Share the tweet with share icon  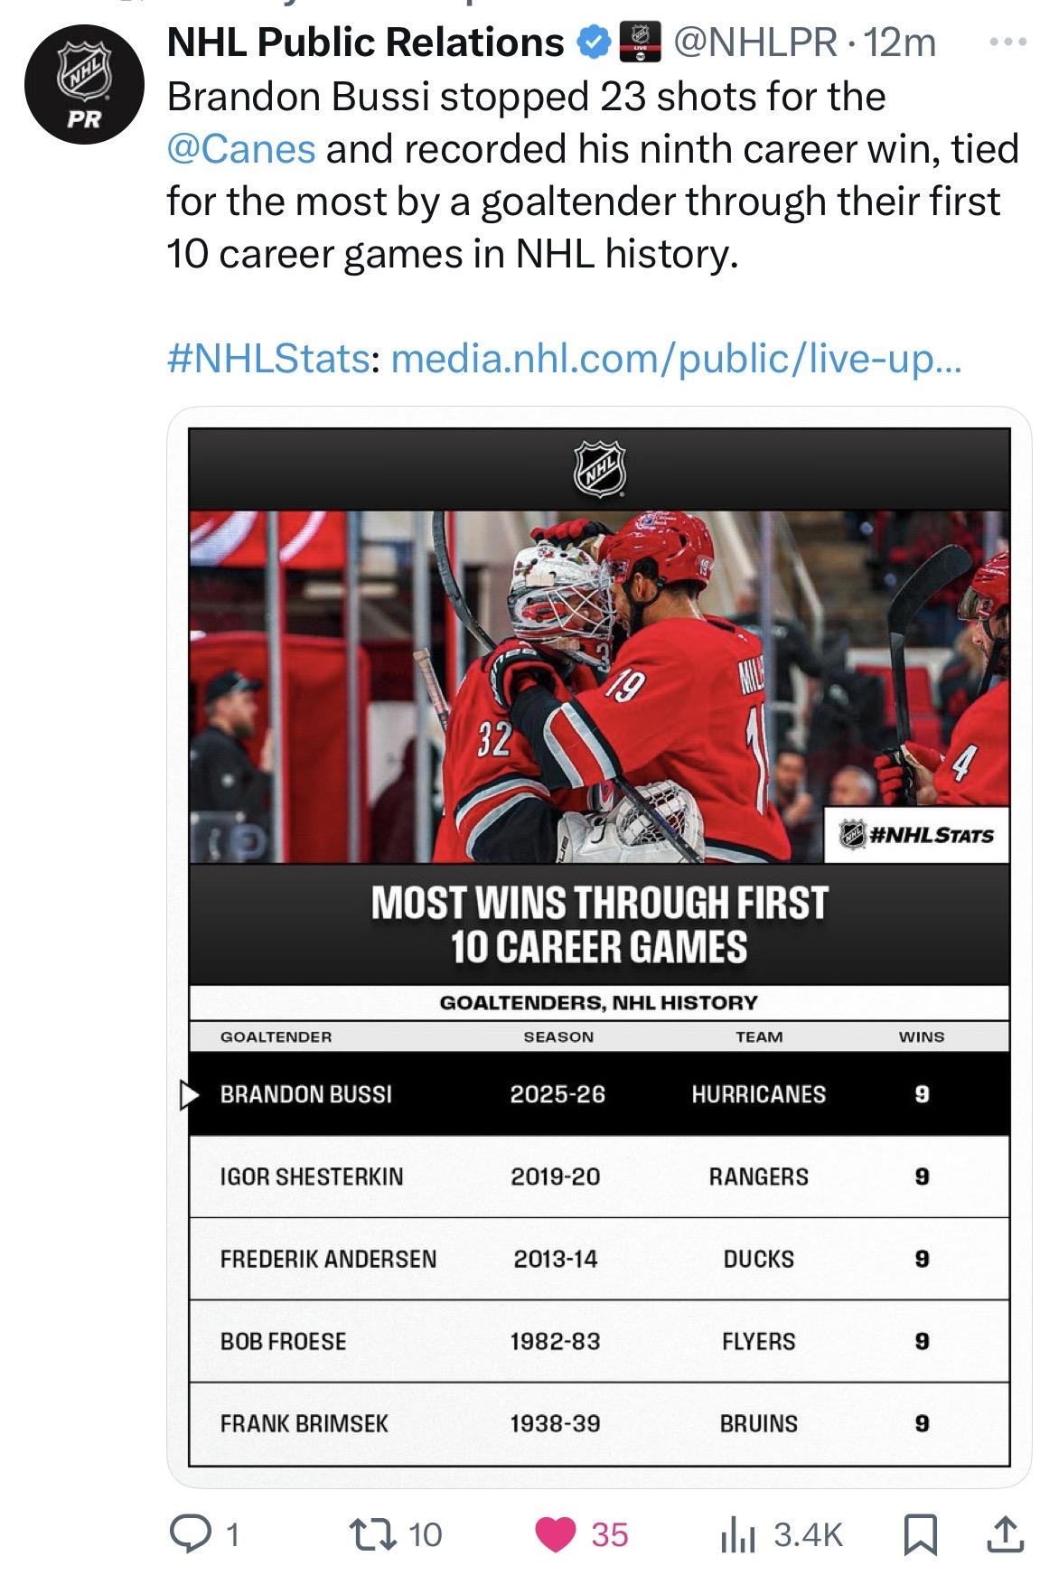1004,1533
